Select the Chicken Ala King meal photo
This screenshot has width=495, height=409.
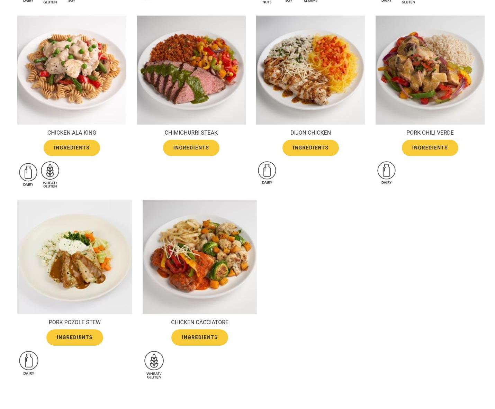point(72,70)
